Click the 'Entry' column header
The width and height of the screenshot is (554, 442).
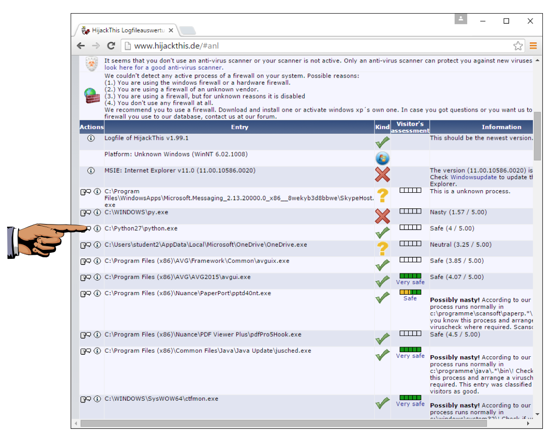240,127
